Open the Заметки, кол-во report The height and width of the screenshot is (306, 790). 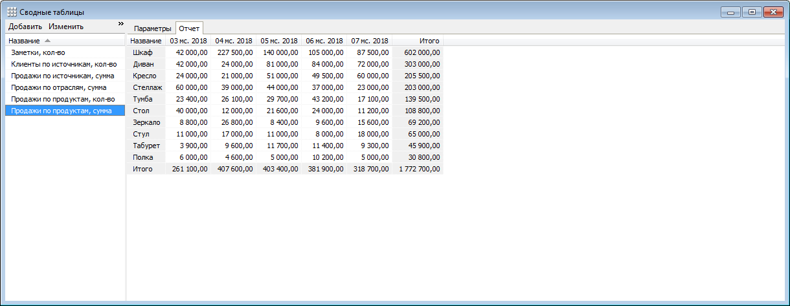38,52
